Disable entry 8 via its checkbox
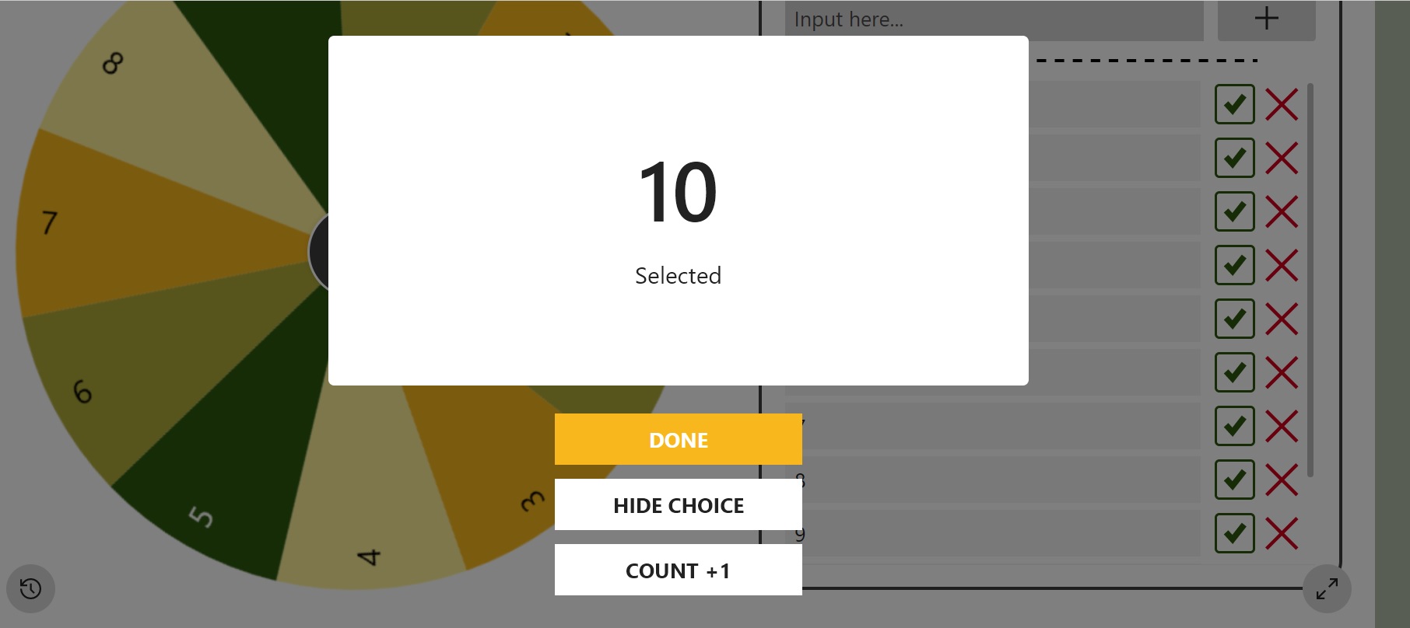 pyautogui.click(x=1234, y=480)
